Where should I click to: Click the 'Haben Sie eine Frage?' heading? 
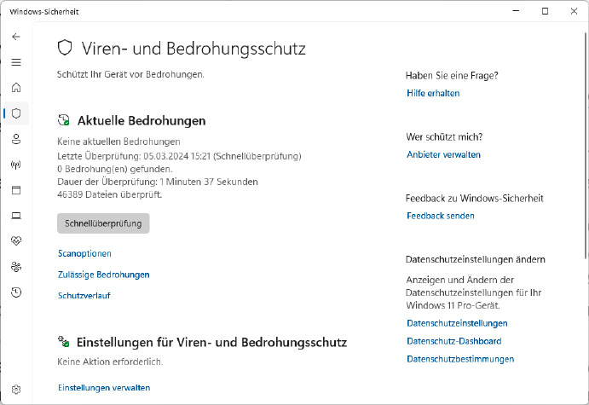[x=452, y=76]
